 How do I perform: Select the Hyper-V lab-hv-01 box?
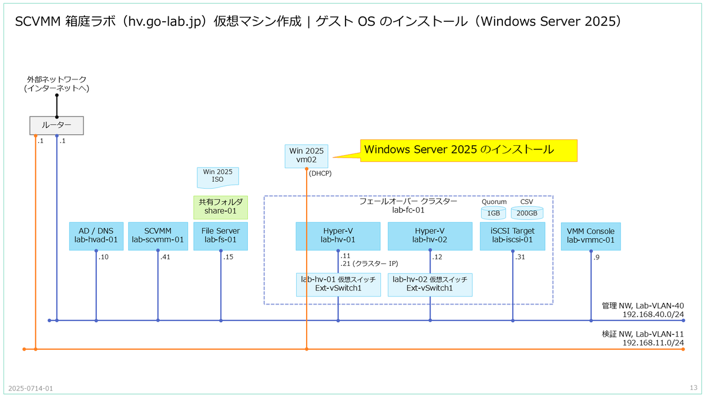click(338, 236)
